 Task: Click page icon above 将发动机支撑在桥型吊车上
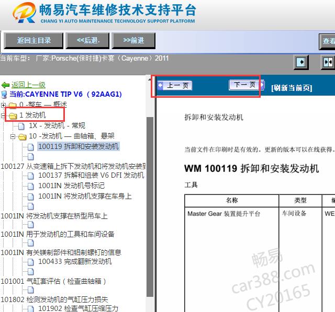click(31, 206)
